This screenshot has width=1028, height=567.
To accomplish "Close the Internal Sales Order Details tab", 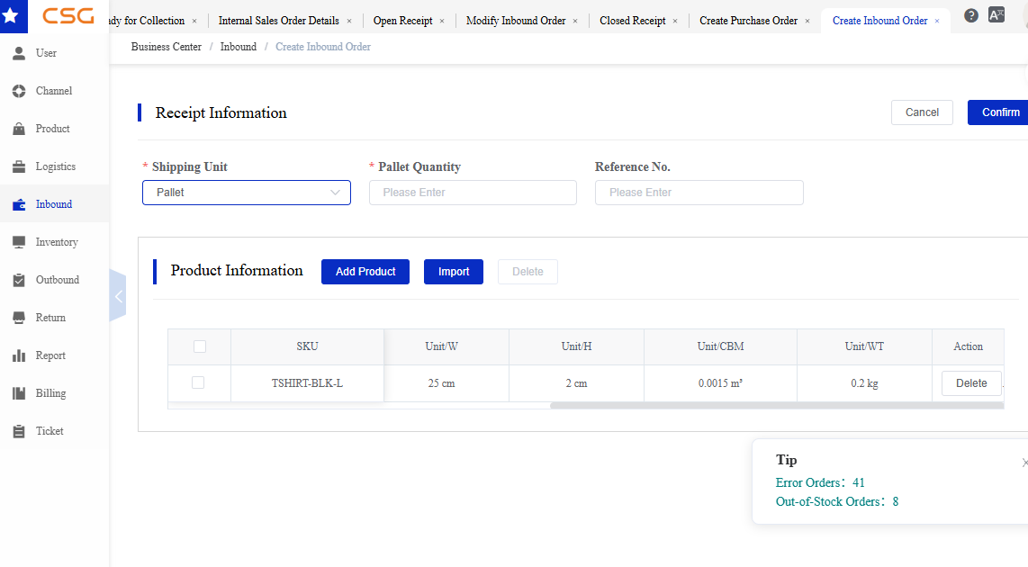I will tap(348, 21).
